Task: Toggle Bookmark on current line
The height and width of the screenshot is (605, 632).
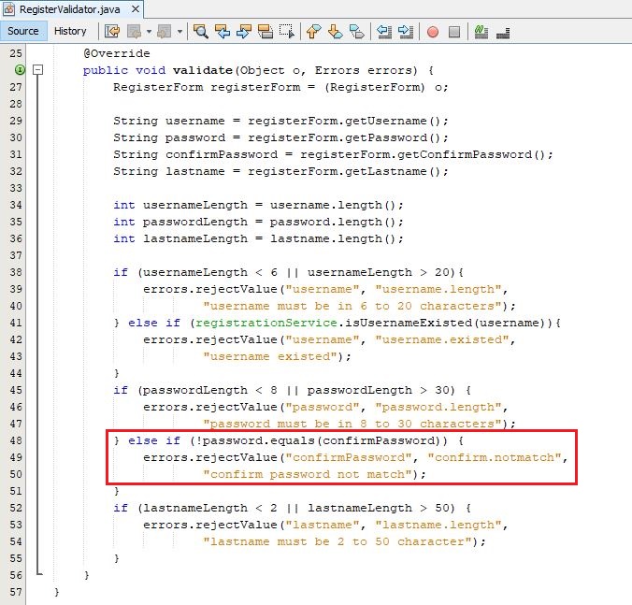Action: (357, 31)
